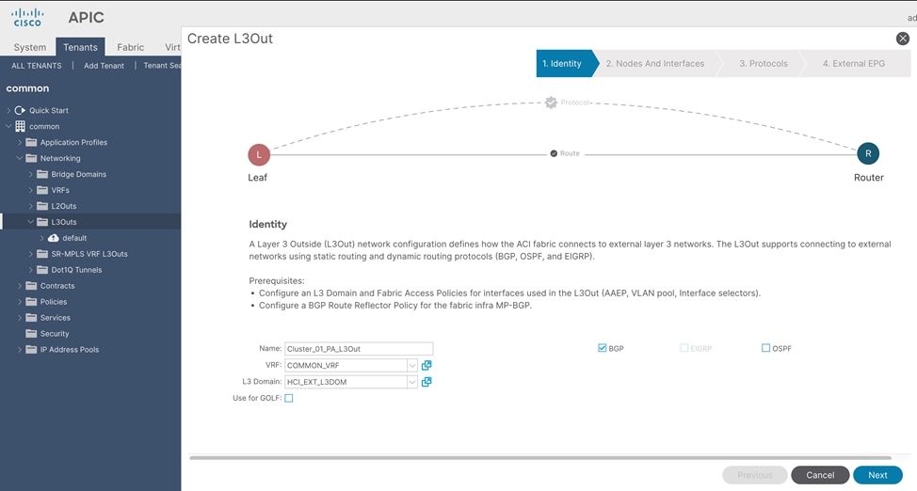Expand the VRFs tree node
The image size is (917, 491).
click(30, 190)
